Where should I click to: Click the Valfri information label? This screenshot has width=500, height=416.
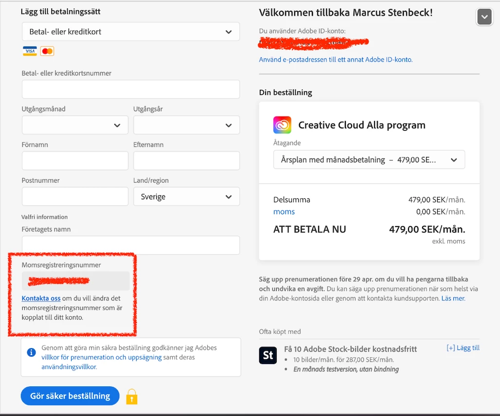45,217
